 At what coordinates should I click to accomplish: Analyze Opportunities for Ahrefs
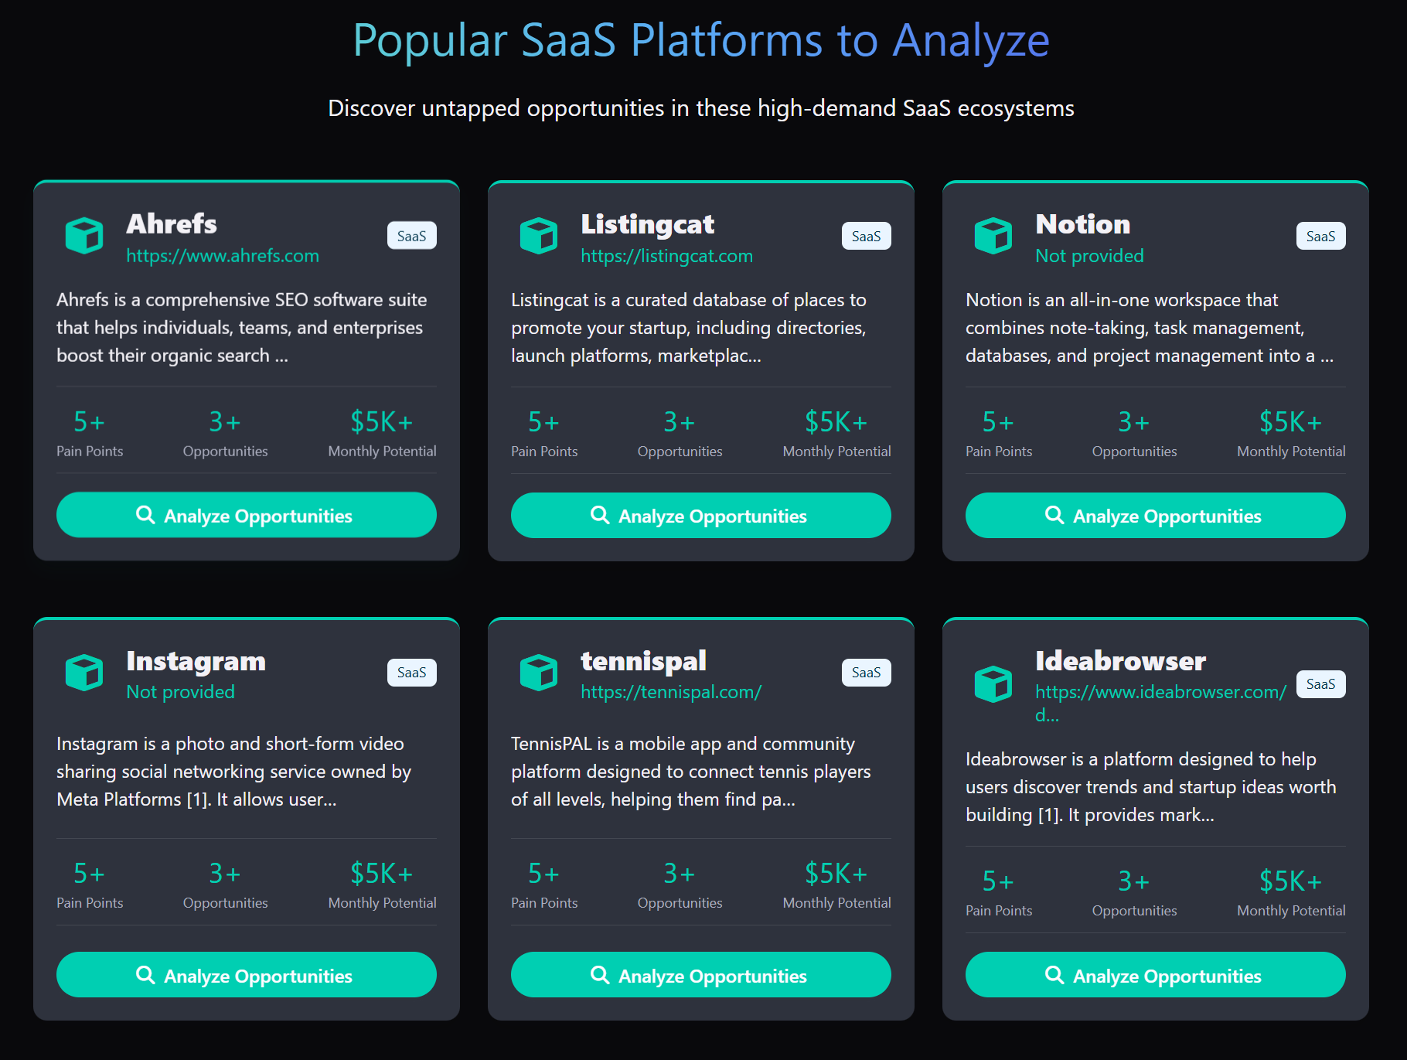point(247,515)
